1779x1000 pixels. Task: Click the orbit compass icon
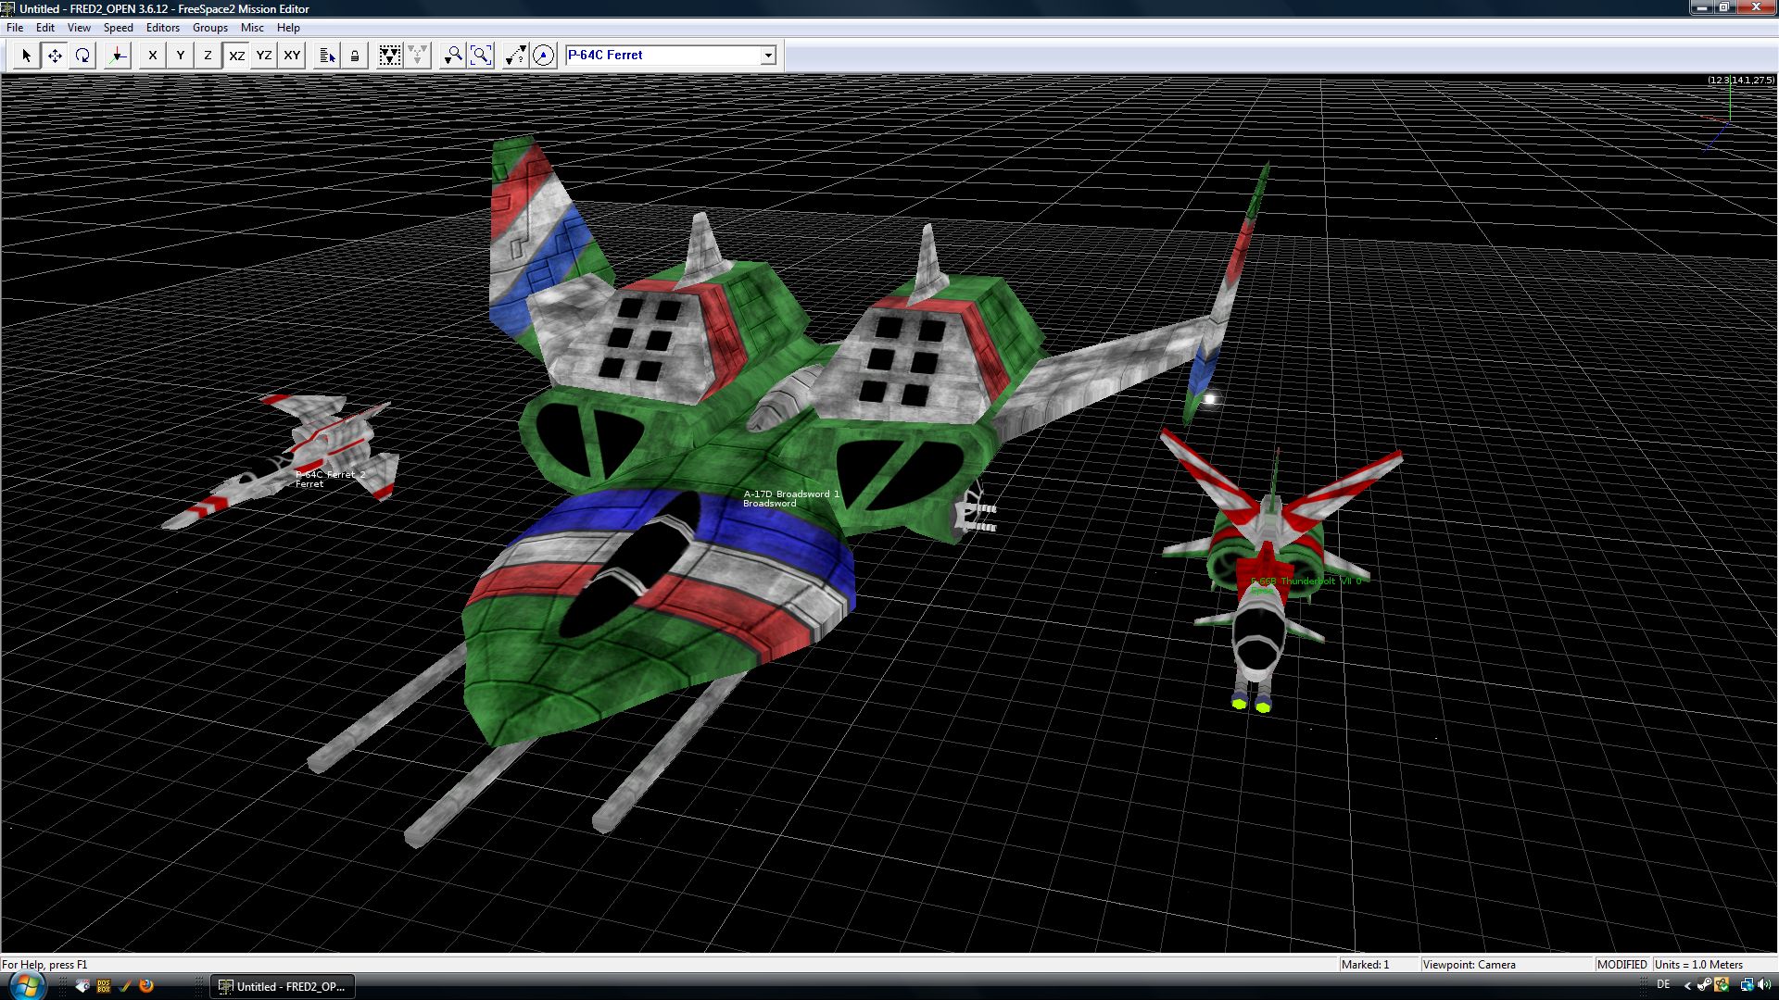(544, 56)
